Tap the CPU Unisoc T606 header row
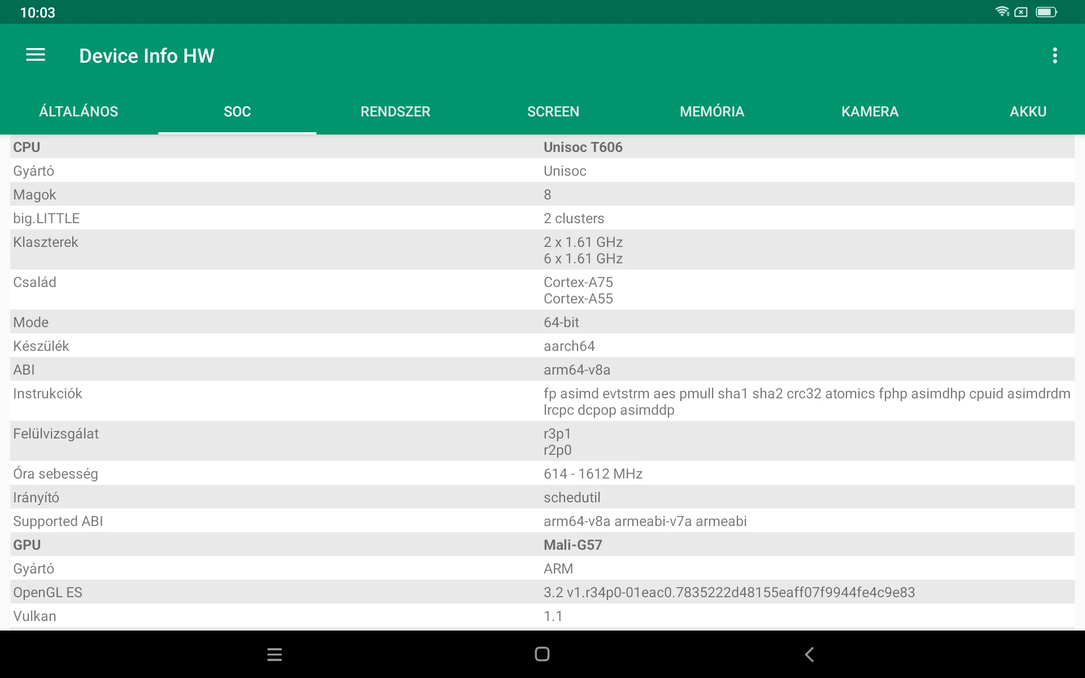The height and width of the screenshot is (678, 1085). coord(542,147)
